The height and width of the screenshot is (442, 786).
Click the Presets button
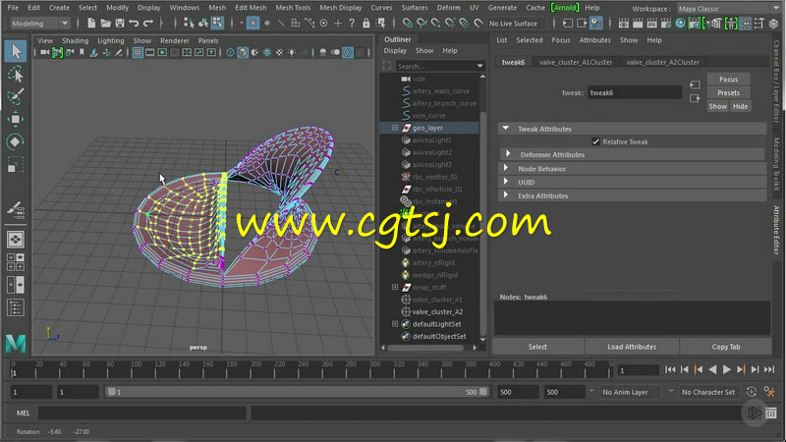[728, 92]
